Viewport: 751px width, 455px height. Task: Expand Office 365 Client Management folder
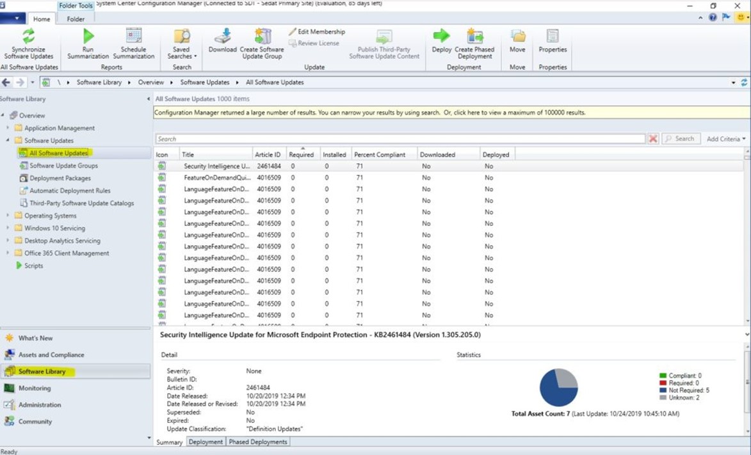8,253
